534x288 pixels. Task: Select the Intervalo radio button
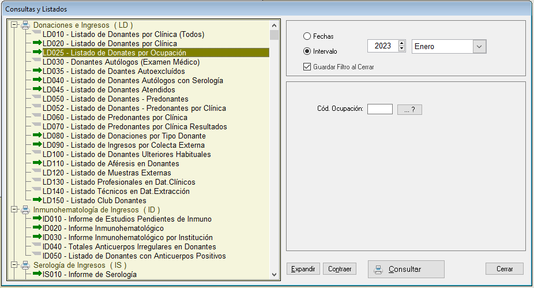[307, 51]
